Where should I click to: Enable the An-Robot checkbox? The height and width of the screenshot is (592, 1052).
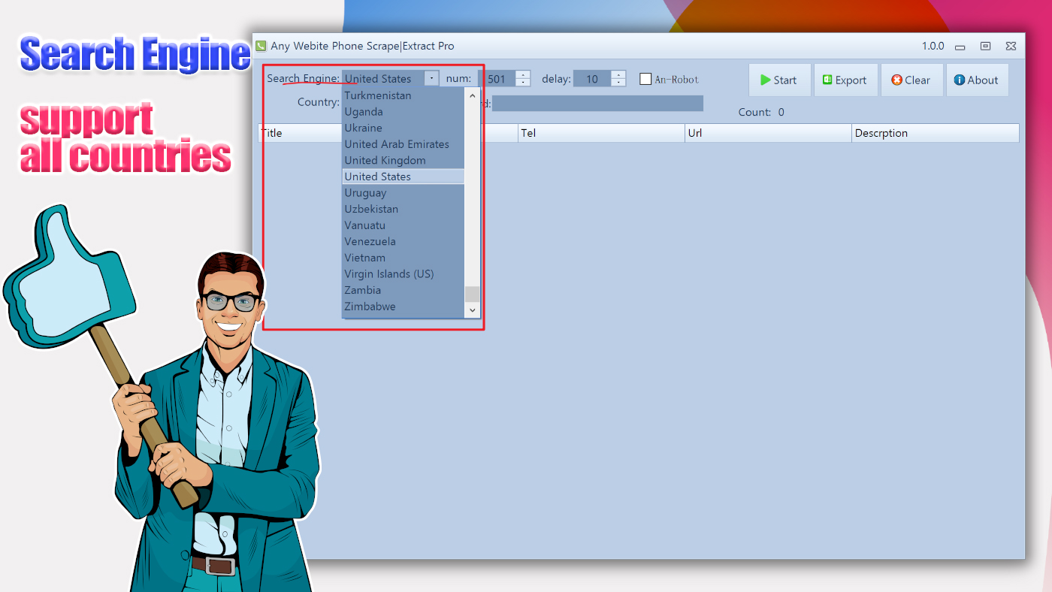[x=645, y=78]
